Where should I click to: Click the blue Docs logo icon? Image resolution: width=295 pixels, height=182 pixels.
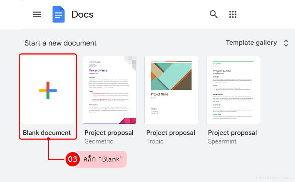click(x=59, y=14)
